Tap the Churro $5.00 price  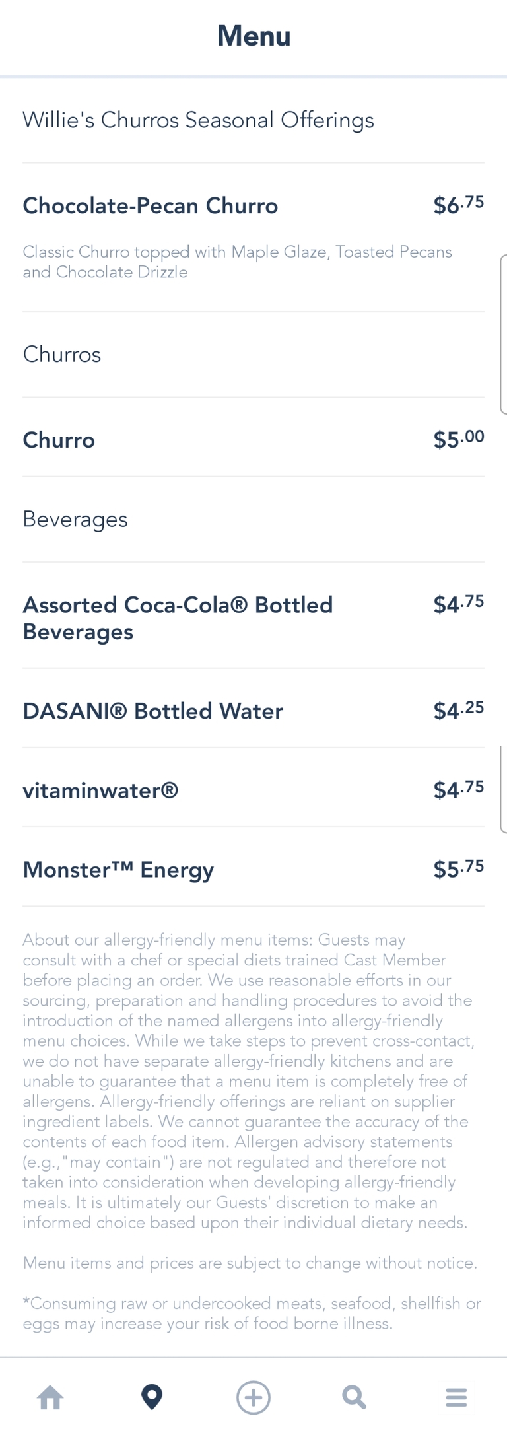458,439
